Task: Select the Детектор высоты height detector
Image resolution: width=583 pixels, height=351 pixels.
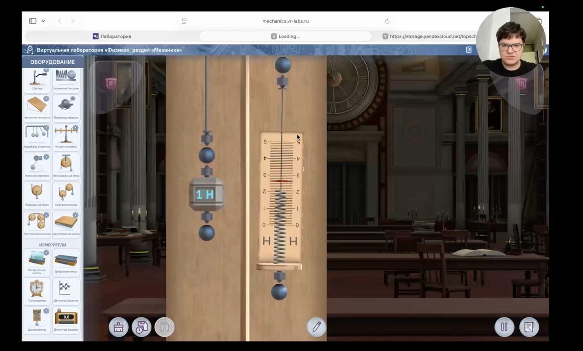Action: coord(66,320)
